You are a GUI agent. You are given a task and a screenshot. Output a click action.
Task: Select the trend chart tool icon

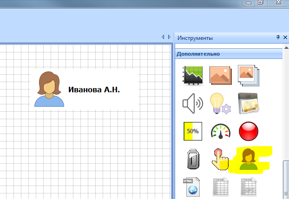pyautogui.click(x=193, y=75)
